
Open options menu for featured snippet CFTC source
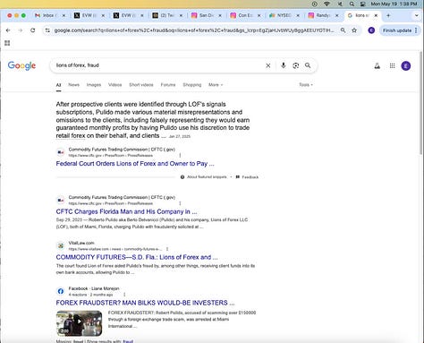(x=180, y=155)
